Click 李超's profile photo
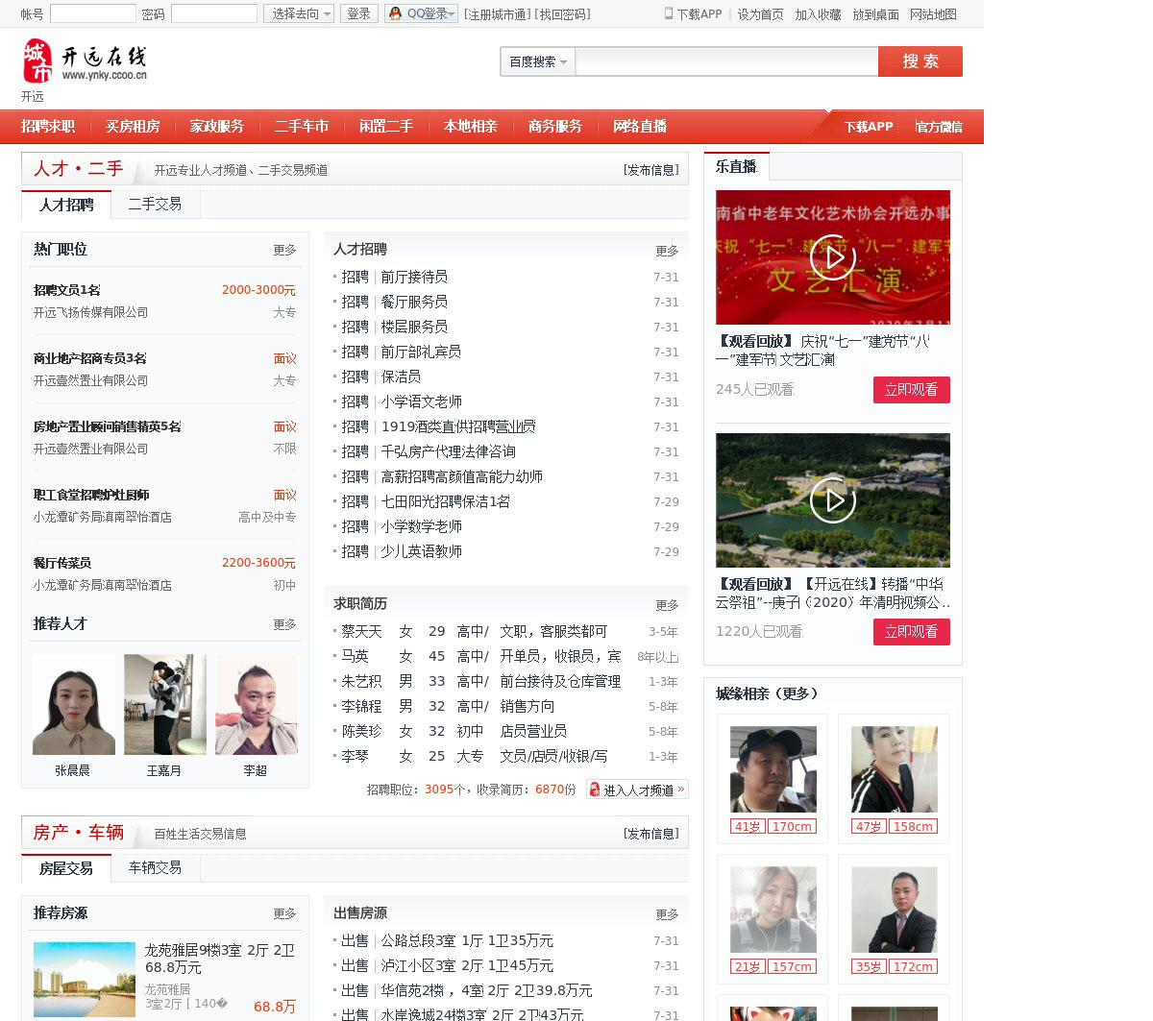Screen dimensions: 1153x1021 [x=257, y=705]
